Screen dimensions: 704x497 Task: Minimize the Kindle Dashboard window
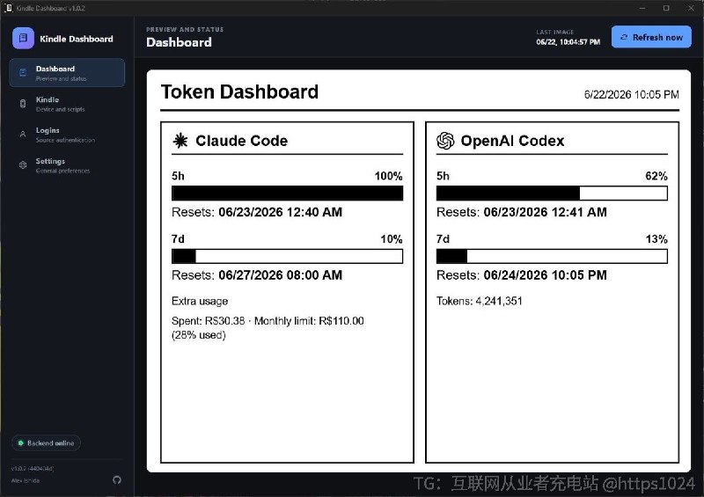point(642,8)
